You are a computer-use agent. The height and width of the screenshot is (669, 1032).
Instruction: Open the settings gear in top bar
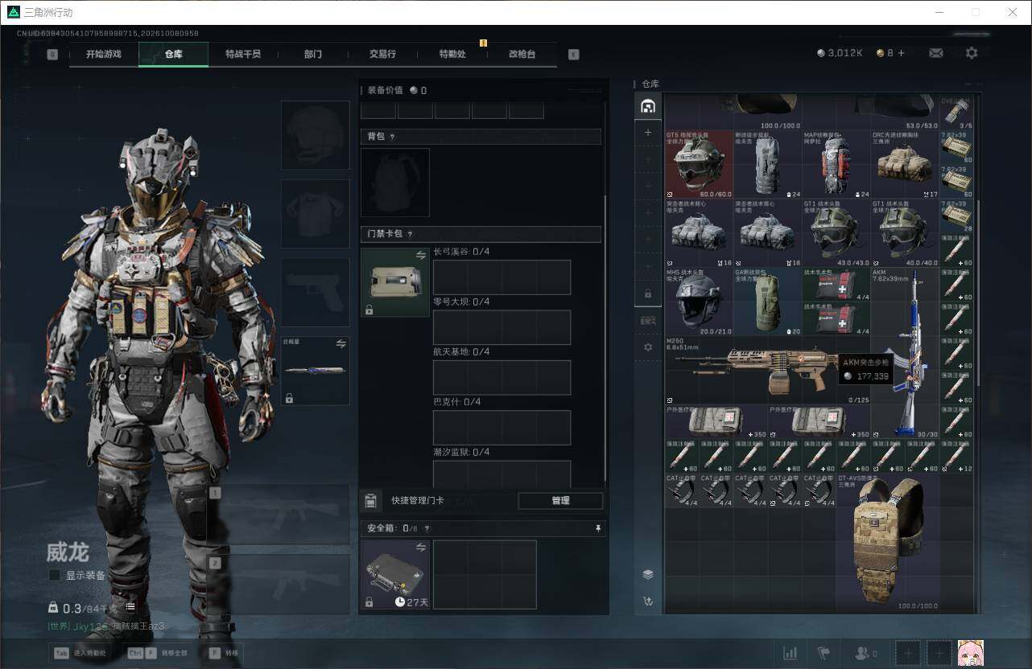coord(972,53)
